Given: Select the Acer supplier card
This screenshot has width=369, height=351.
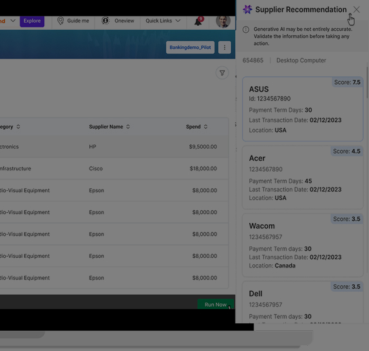Looking at the screenshot, I should (x=303, y=177).
